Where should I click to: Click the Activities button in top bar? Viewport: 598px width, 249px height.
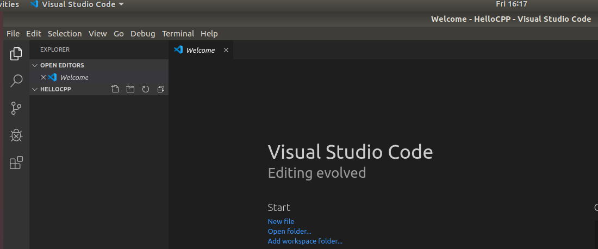pyautogui.click(x=10, y=4)
